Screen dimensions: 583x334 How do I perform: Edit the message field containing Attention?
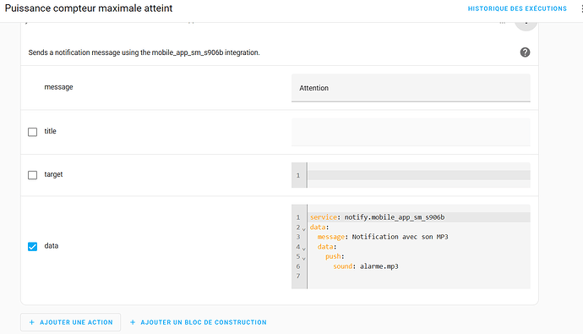411,88
